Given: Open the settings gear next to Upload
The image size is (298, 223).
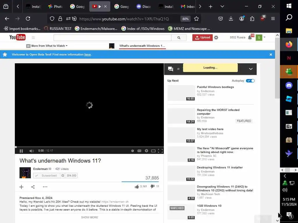Looking at the screenshot, I should coord(216,37).
